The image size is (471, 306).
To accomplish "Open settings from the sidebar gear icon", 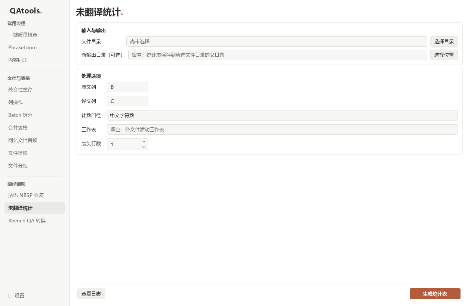I will coord(10,296).
